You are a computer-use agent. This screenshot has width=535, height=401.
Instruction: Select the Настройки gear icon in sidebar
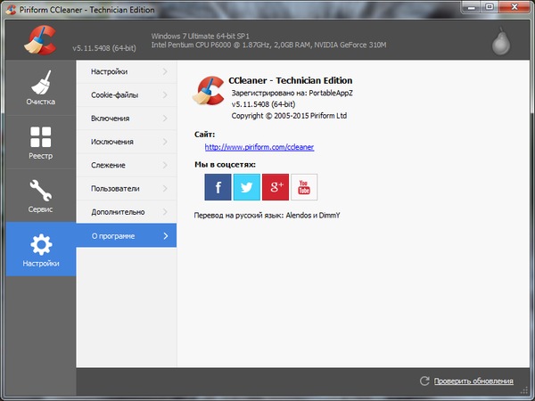point(41,244)
